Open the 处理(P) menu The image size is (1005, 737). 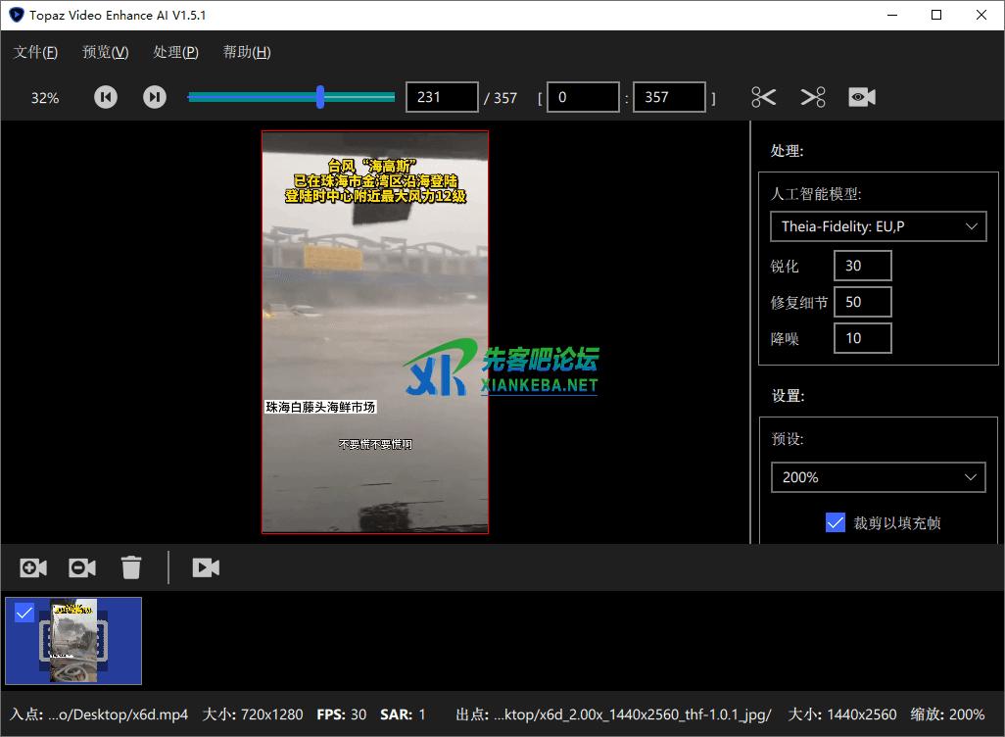click(176, 52)
